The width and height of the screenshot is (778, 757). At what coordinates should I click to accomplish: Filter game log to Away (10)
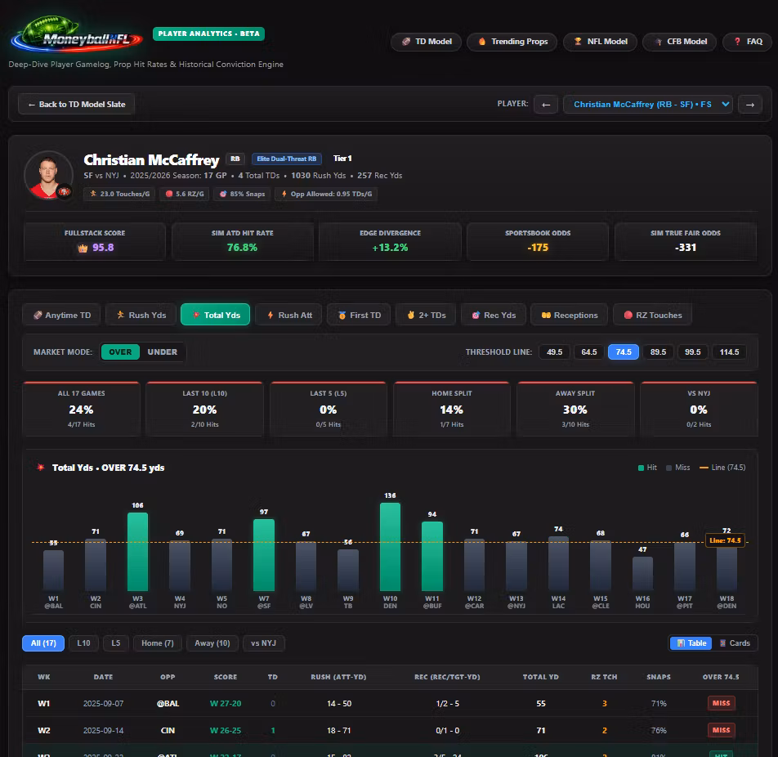point(212,643)
